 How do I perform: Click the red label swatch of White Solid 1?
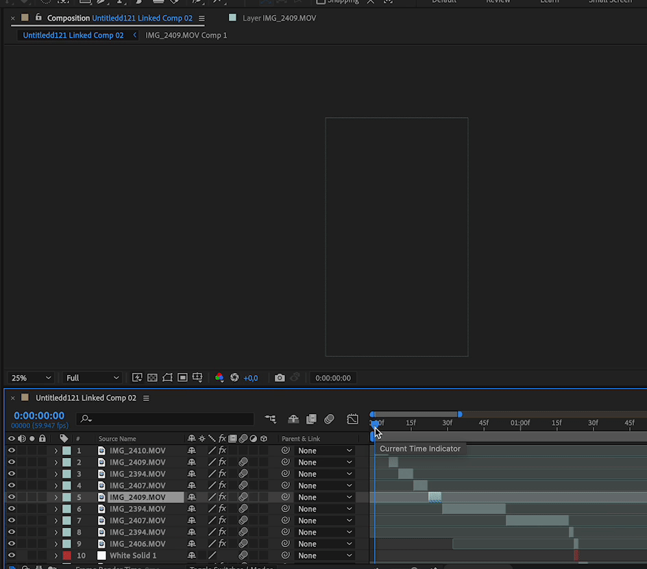pyautogui.click(x=66, y=555)
